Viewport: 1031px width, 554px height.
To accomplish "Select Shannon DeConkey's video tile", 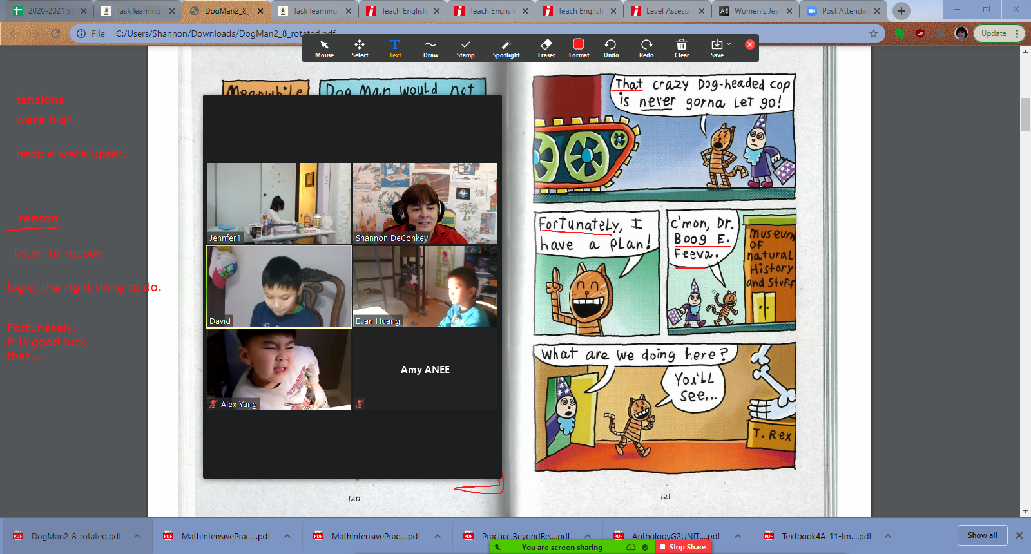I will point(425,204).
